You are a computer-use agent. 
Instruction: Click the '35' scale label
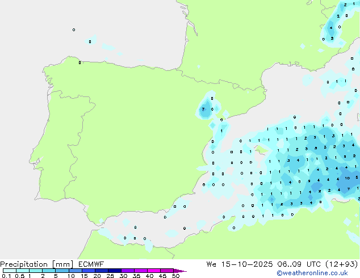136,276
